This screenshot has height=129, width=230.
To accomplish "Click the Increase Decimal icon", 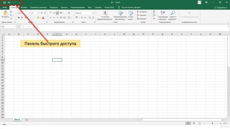I will [x=90, y=18].
